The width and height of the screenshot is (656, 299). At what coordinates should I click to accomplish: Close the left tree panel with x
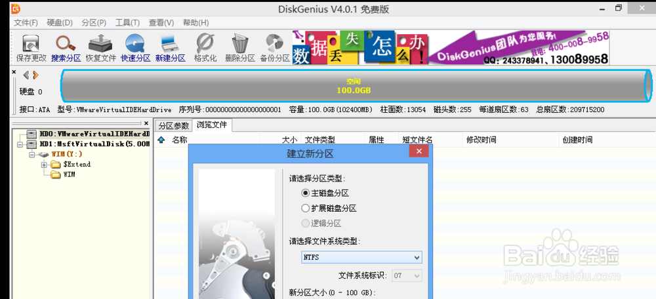pos(146,123)
